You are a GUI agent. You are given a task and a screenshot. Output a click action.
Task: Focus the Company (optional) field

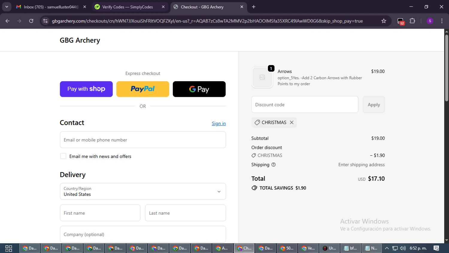[x=143, y=234]
